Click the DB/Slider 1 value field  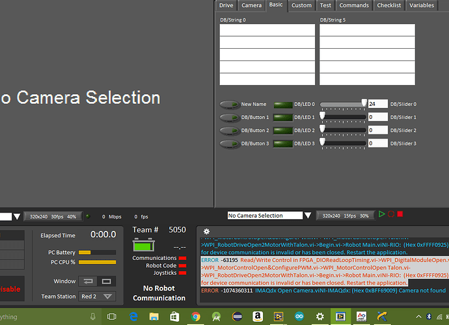(x=377, y=117)
